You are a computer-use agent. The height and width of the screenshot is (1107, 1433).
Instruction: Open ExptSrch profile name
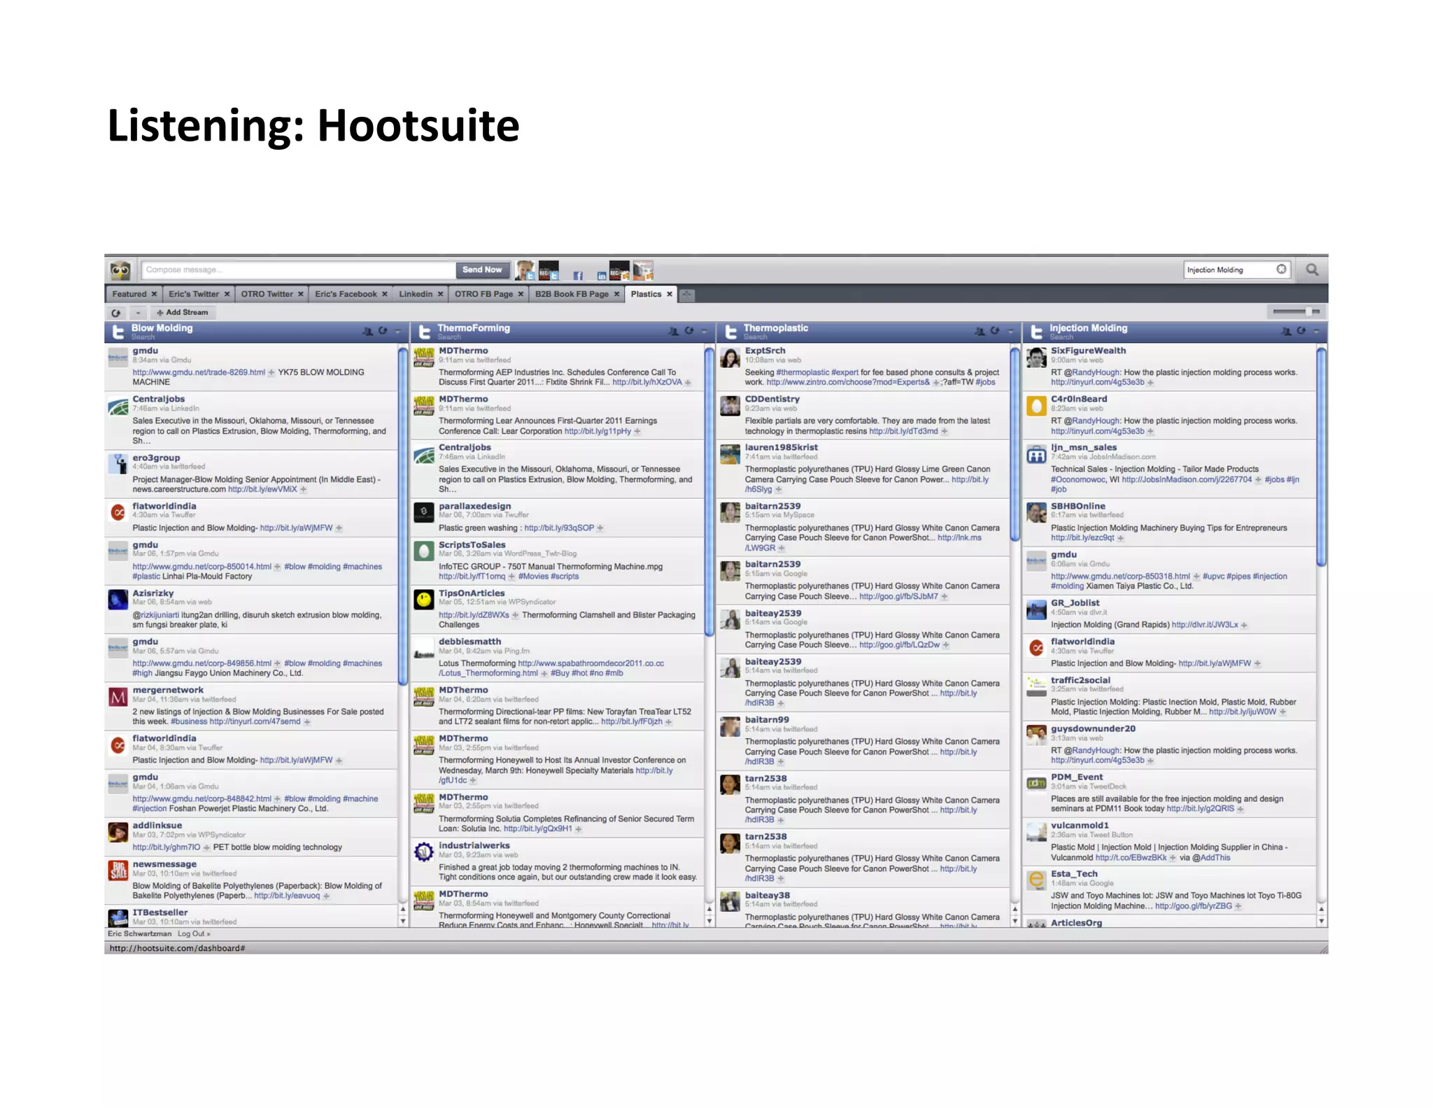(765, 351)
